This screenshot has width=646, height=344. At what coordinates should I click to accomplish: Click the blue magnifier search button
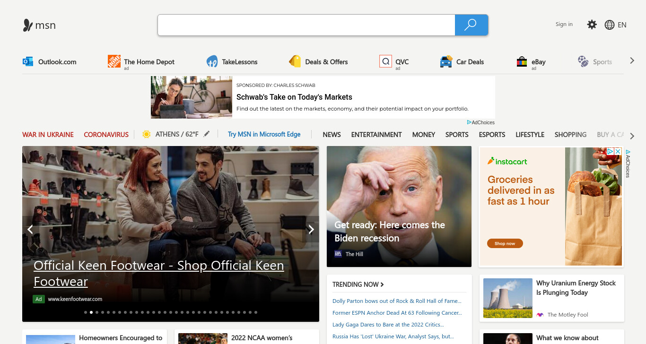pyautogui.click(x=471, y=25)
